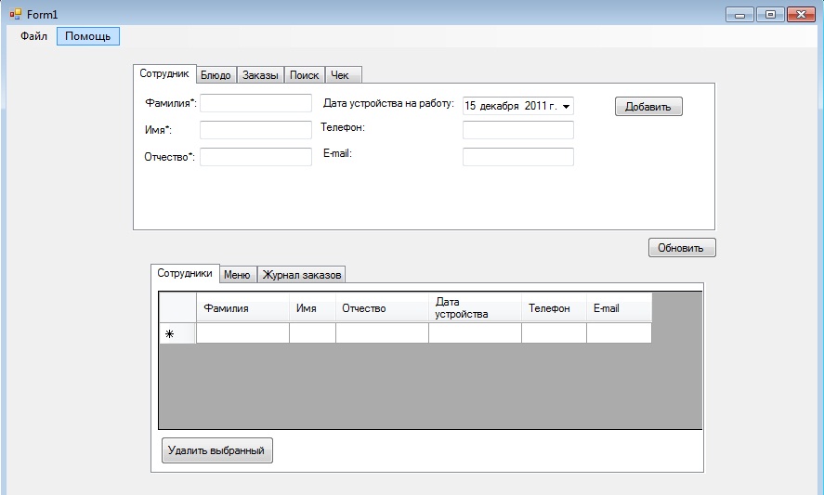824x495 pixels.
Task: Select the Меню grid tab
Action: coord(238,274)
